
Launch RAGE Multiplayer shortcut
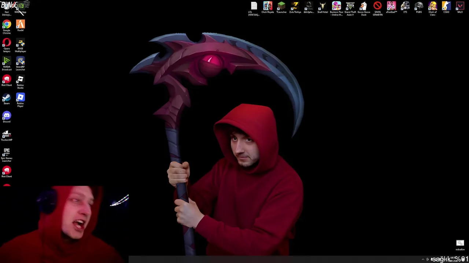[x=21, y=45]
